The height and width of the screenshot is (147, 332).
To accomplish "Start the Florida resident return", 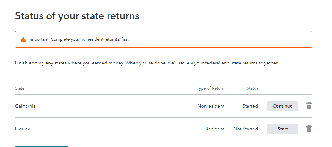I will [x=283, y=129].
